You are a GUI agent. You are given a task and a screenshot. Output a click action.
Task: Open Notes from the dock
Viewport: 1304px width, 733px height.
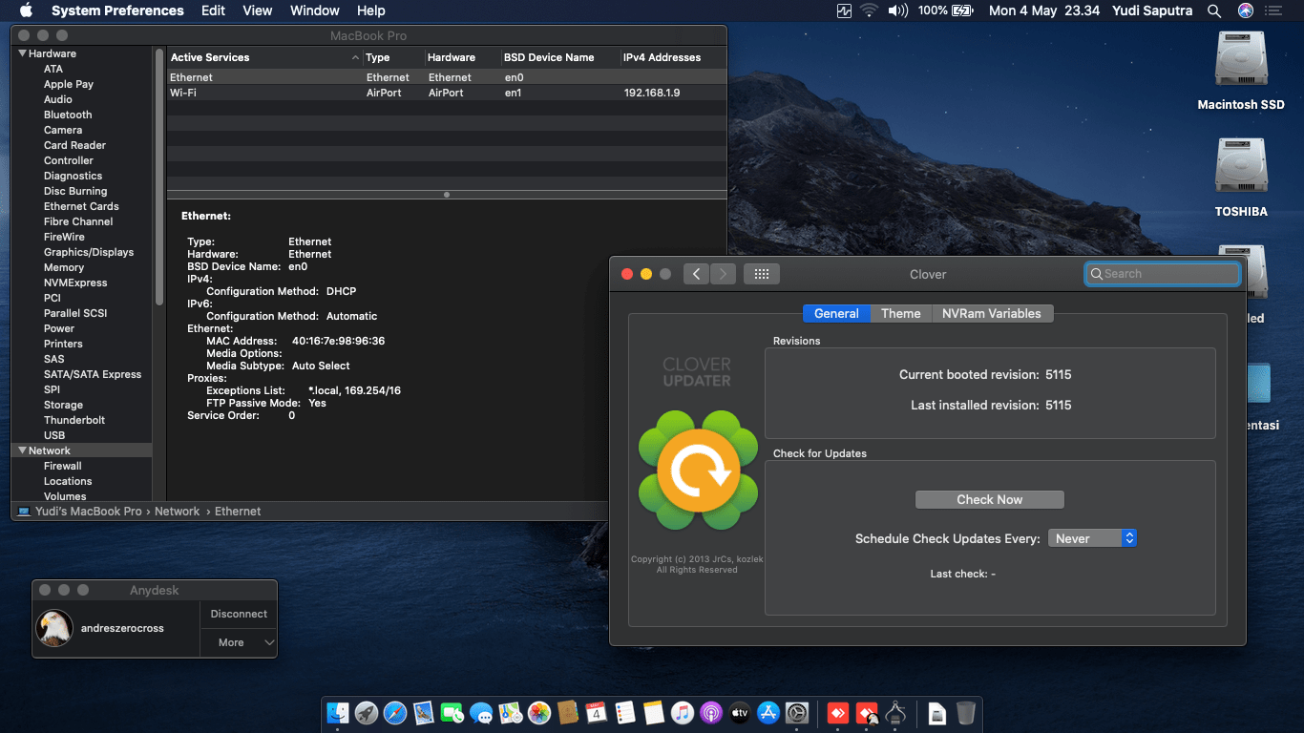[654, 713]
